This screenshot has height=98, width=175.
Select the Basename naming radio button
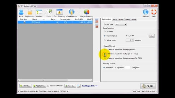104,68
